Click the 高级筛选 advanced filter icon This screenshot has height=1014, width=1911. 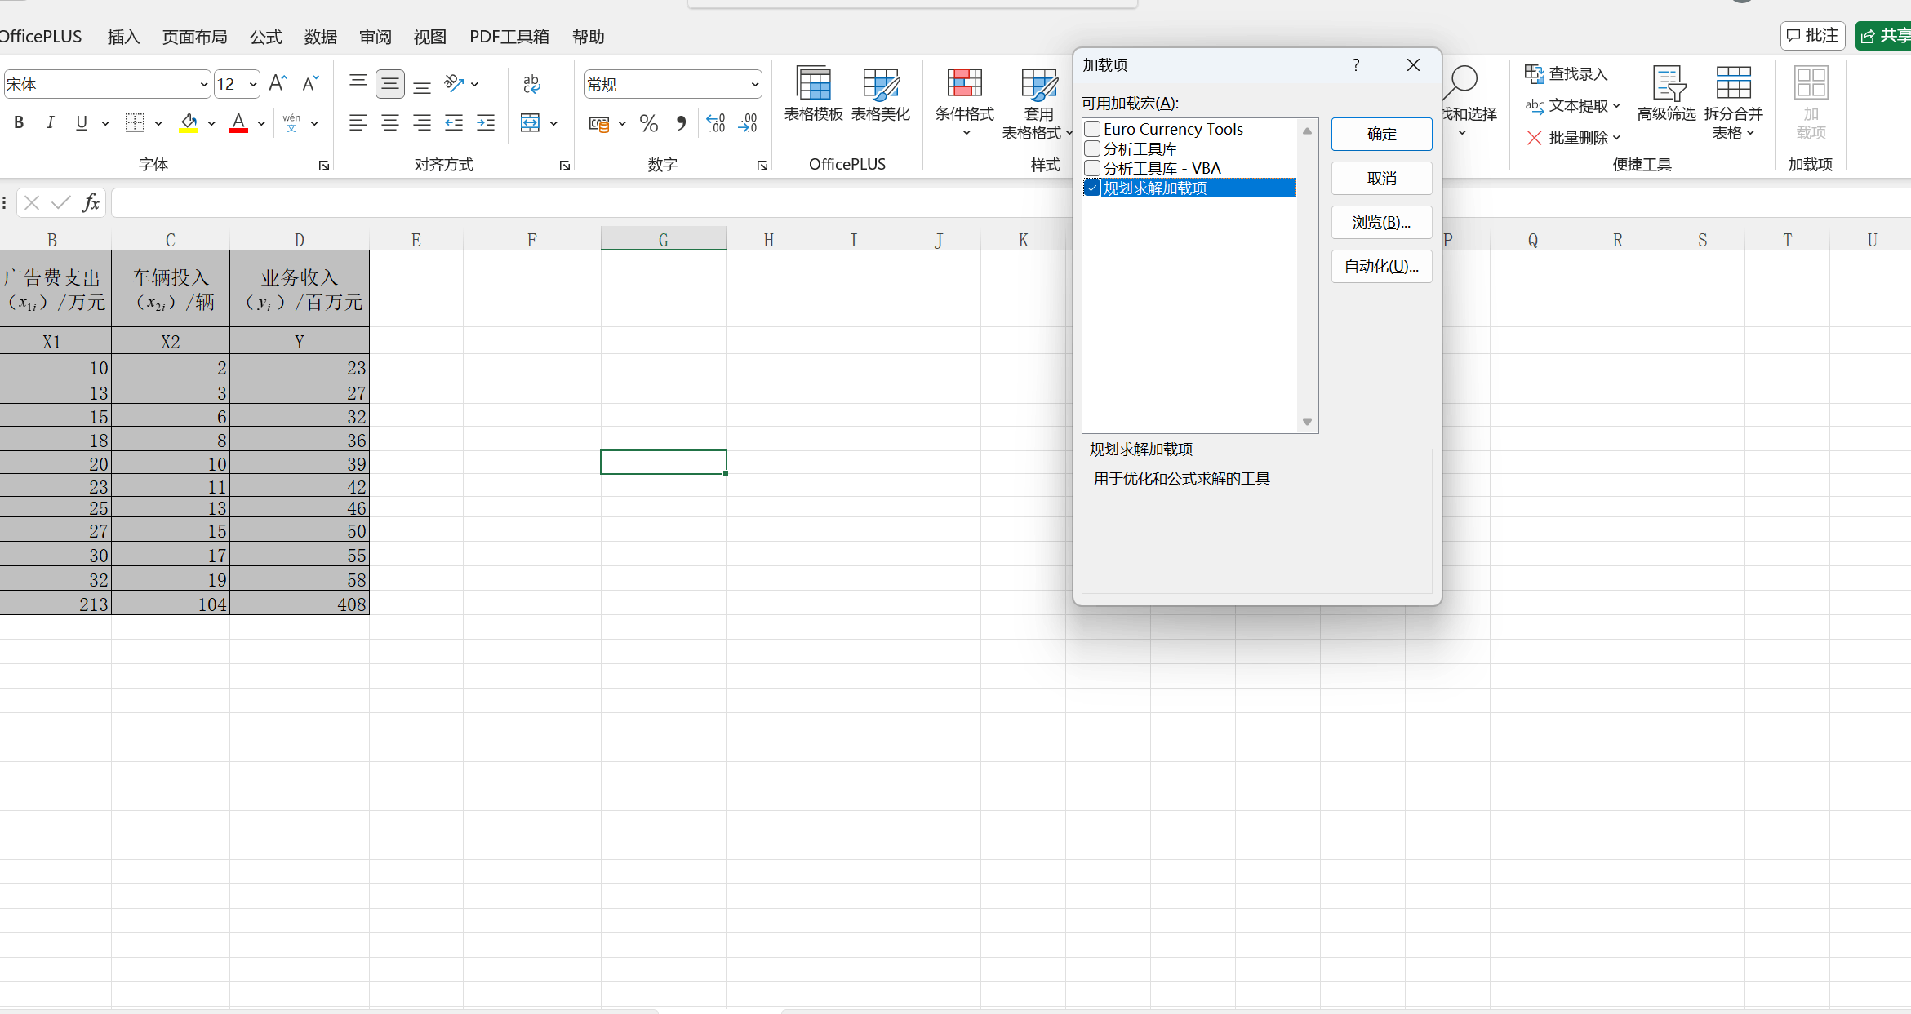pyautogui.click(x=1666, y=94)
